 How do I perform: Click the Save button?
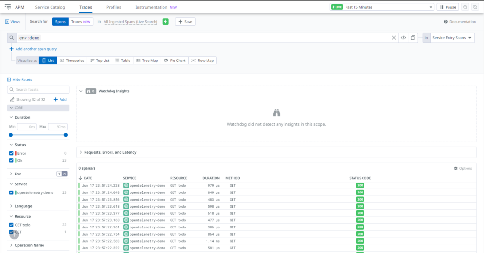point(185,22)
